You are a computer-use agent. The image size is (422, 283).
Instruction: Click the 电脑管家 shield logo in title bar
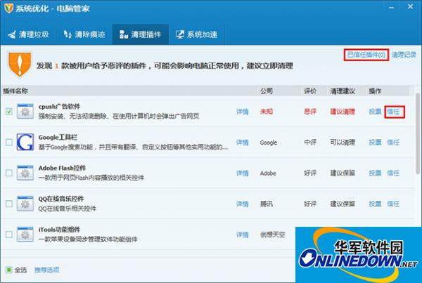click(x=8, y=8)
